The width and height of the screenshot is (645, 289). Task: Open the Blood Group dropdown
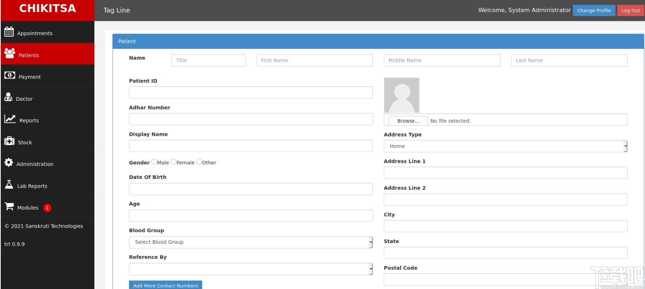251,242
